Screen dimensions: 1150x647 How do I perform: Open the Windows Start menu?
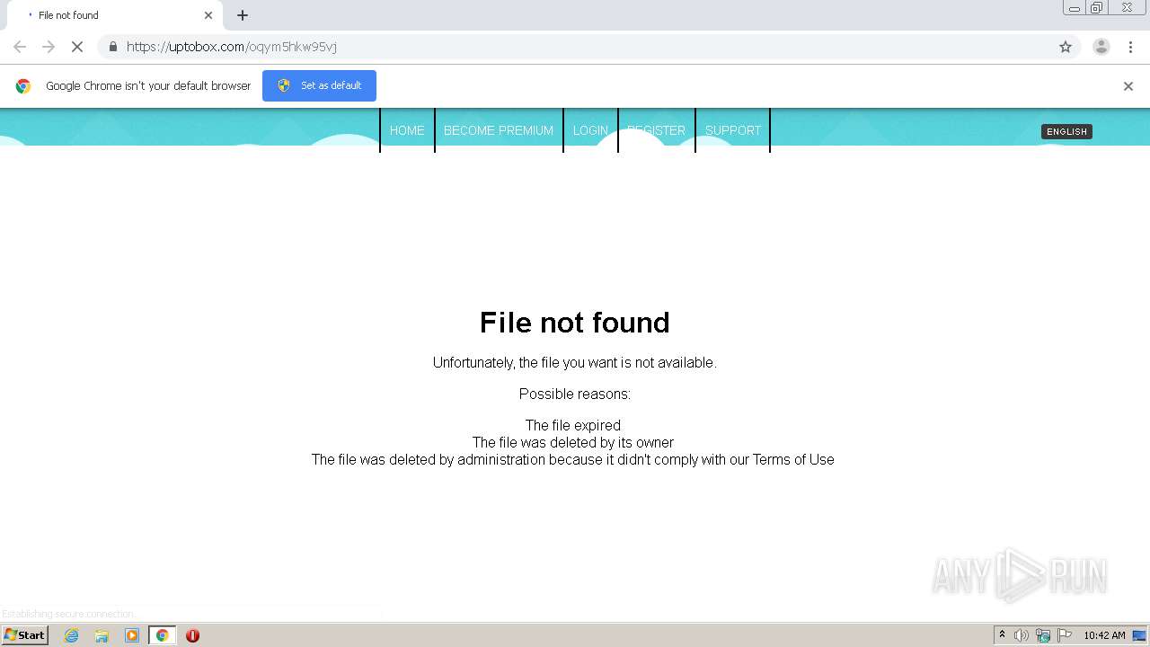pos(24,634)
